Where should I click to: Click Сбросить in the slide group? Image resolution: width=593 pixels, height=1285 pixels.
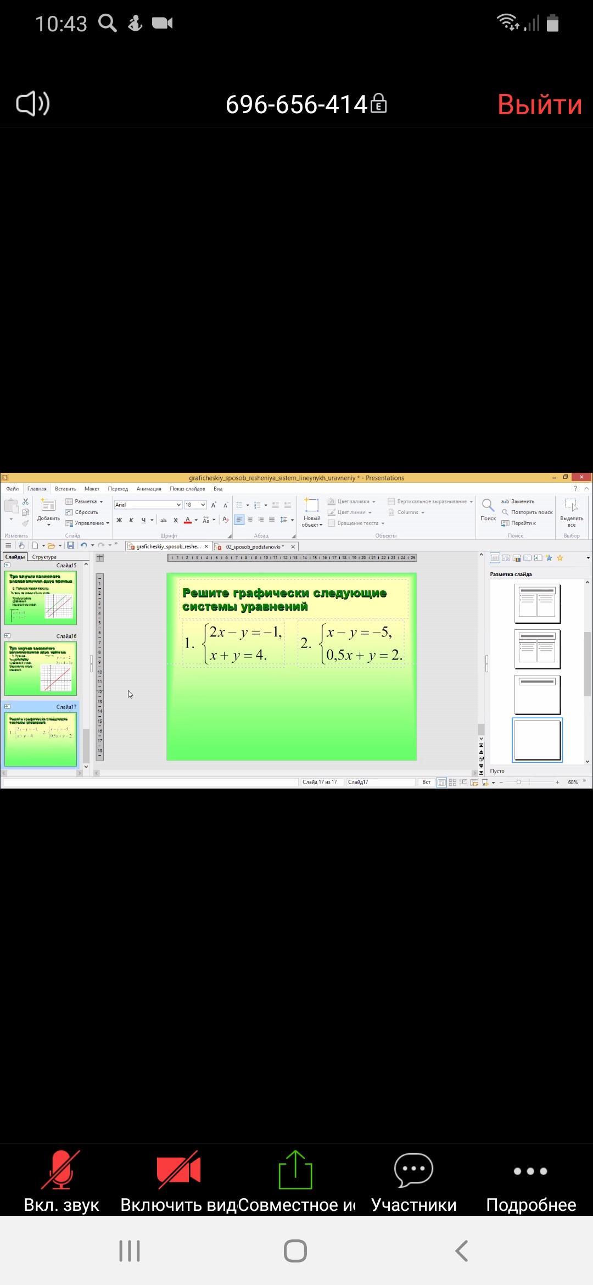[82, 512]
